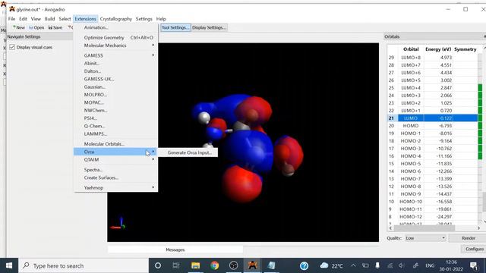Open the notification center icon
The height and width of the screenshot is (273, 486).
474,265
